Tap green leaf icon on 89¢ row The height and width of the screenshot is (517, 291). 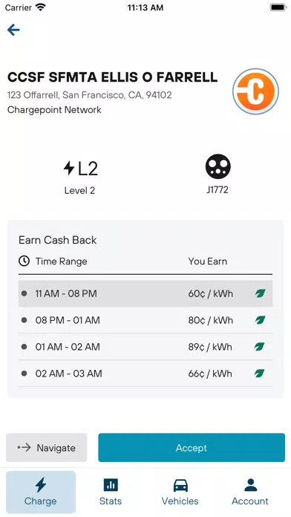[260, 347]
